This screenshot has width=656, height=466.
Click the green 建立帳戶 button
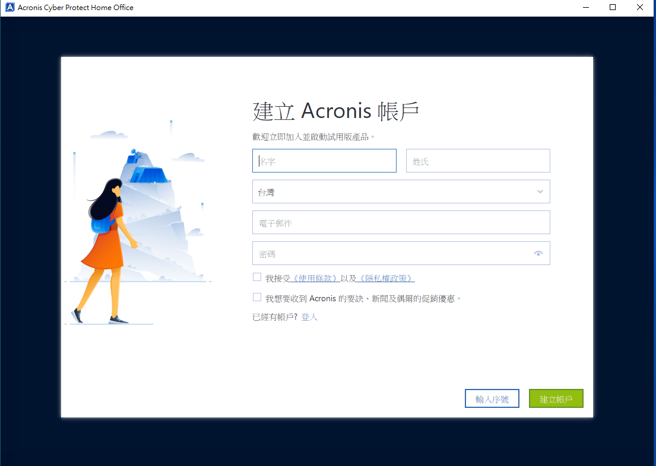coord(556,399)
